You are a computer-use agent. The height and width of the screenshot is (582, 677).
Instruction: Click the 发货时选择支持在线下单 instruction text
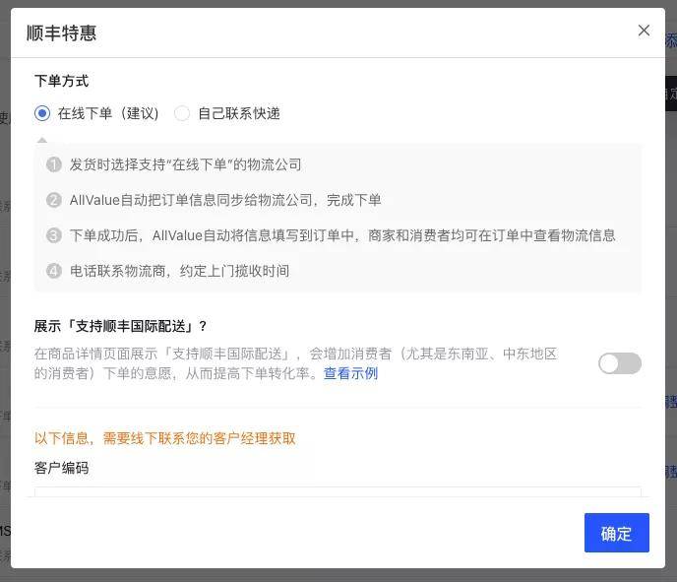[x=186, y=164]
